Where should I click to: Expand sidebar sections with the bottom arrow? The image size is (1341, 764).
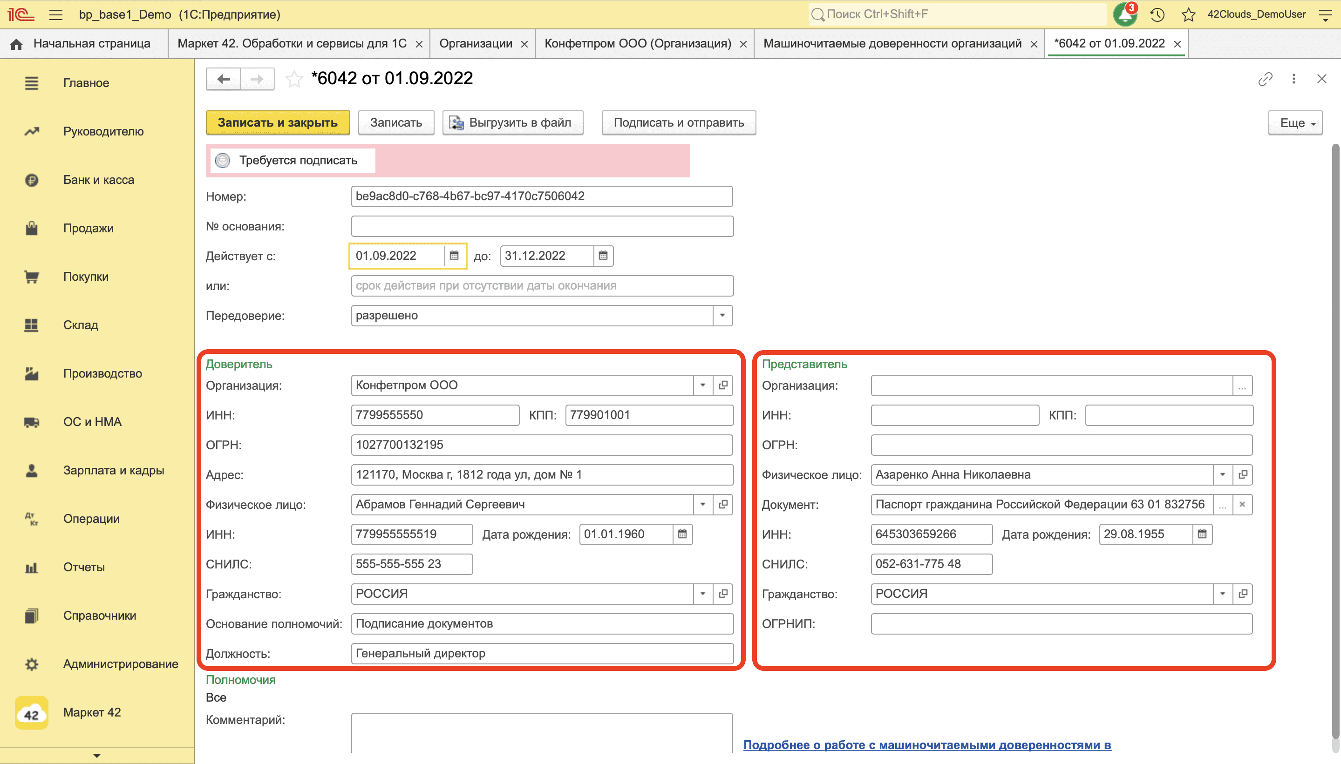(x=96, y=756)
